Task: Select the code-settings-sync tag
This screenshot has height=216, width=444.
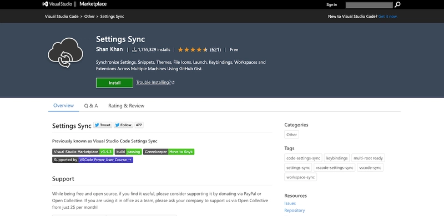Action: (303, 158)
